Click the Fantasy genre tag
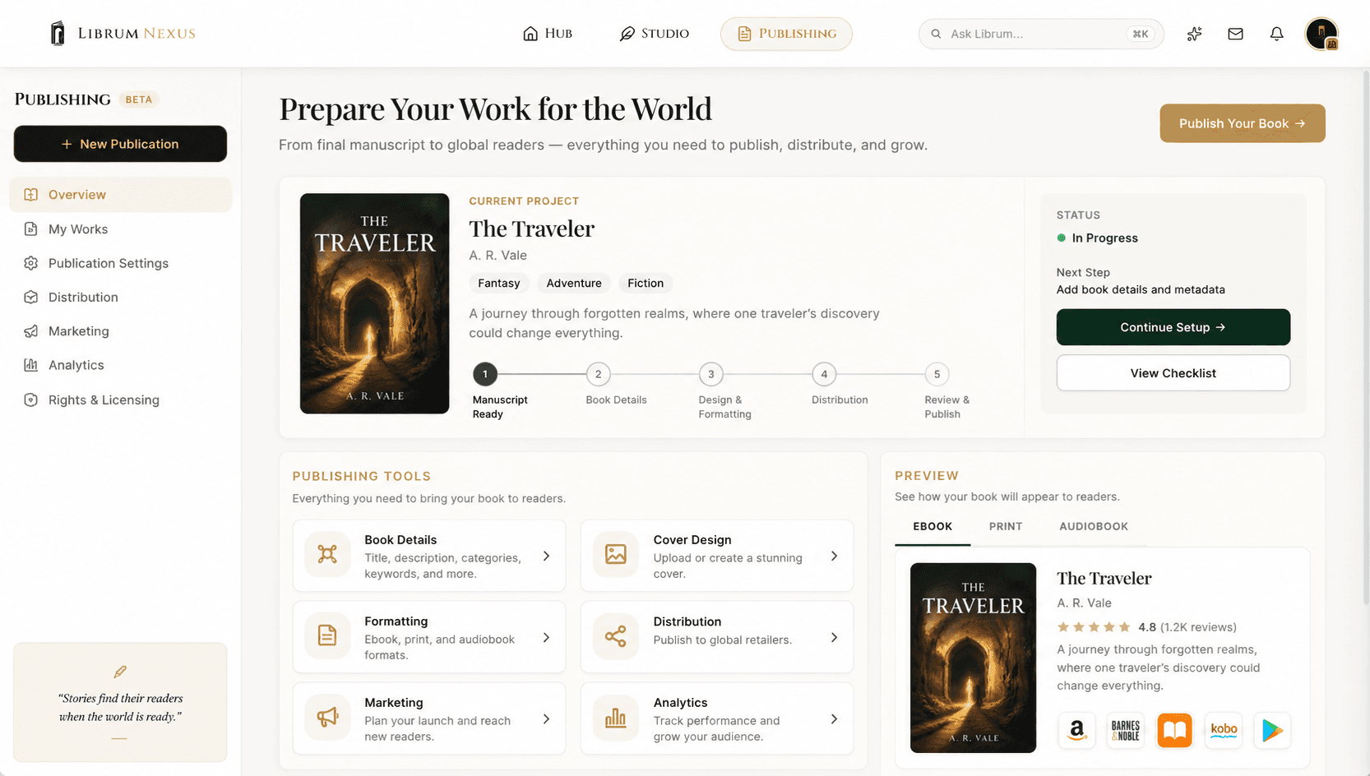 tap(498, 283)
